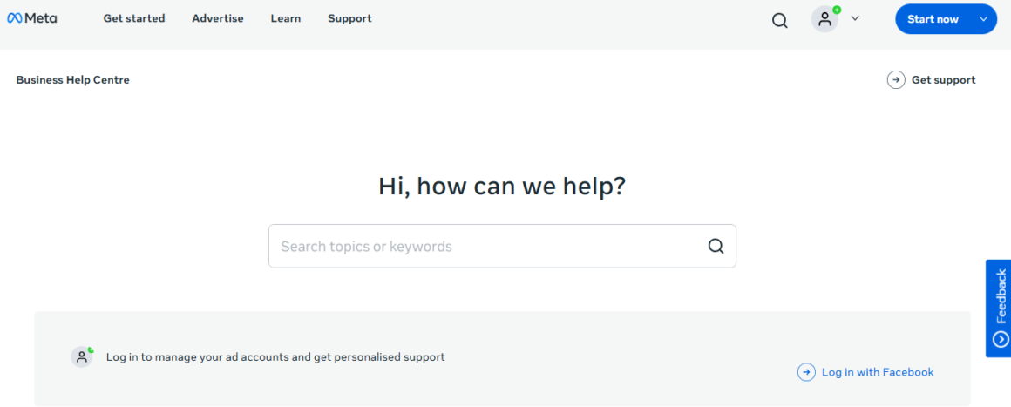Open the header search magnifier icon
The width and height of the screenshot is (1011, 407).
coord(780,20)
